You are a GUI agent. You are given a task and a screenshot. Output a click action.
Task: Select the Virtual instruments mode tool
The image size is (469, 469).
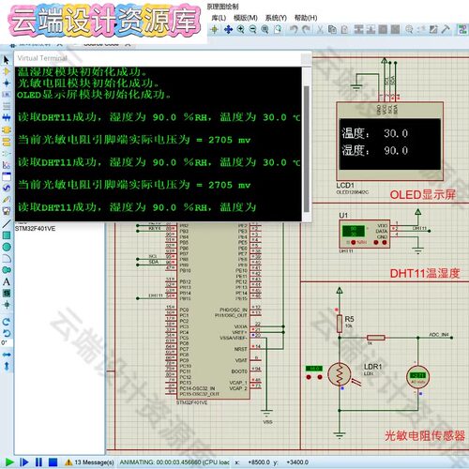pyautogui.click(x=7, y=211)
